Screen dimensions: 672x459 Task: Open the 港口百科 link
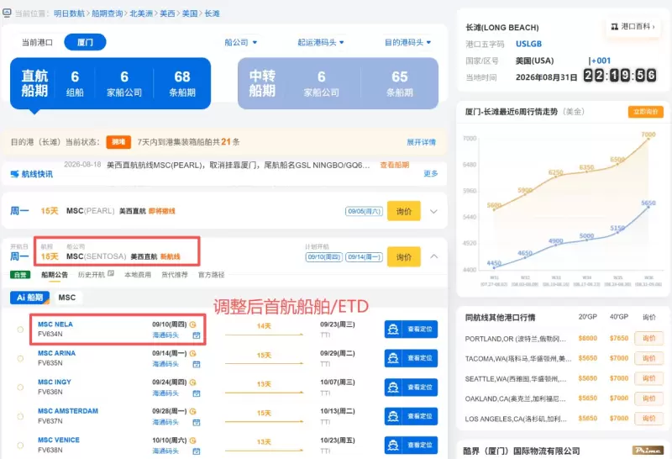click(633, 27)
